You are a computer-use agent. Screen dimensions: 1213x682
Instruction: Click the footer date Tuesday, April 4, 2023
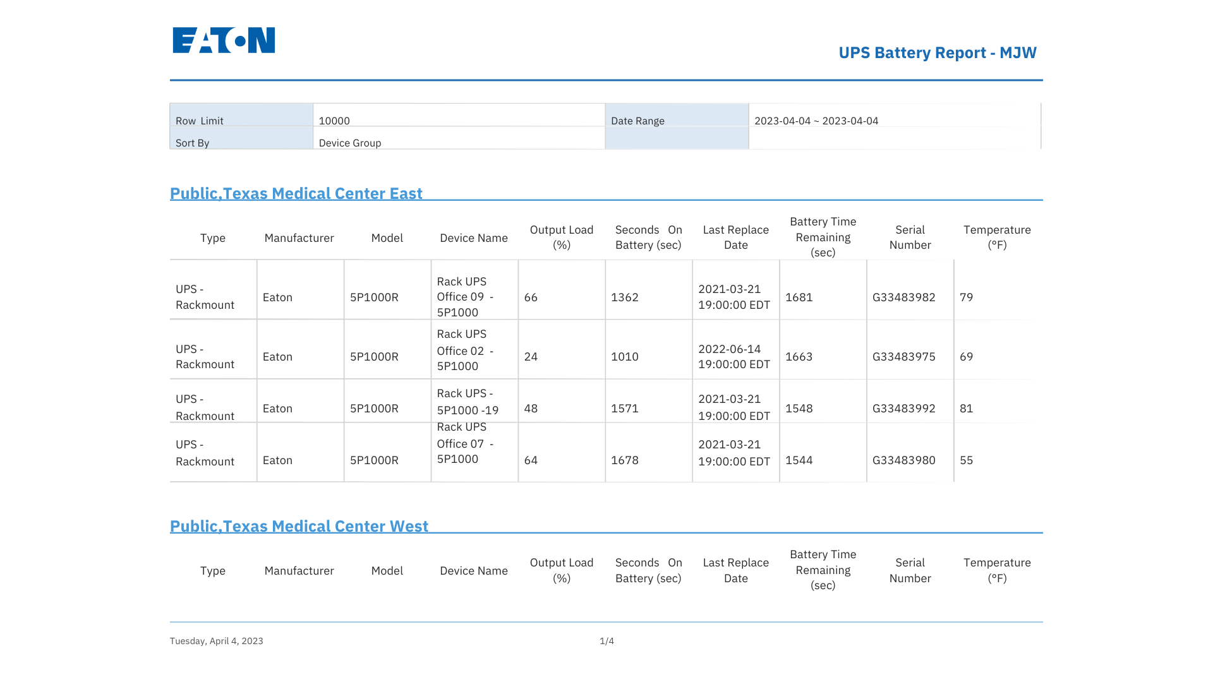coord(217,641)
